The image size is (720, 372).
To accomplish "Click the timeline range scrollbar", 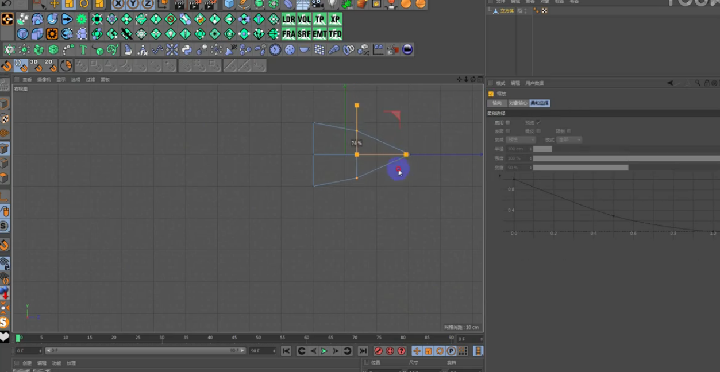I will 146,351.
